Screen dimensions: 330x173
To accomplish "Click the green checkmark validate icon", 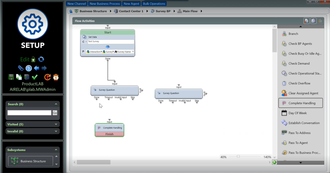I will click(x=35, y=77).
